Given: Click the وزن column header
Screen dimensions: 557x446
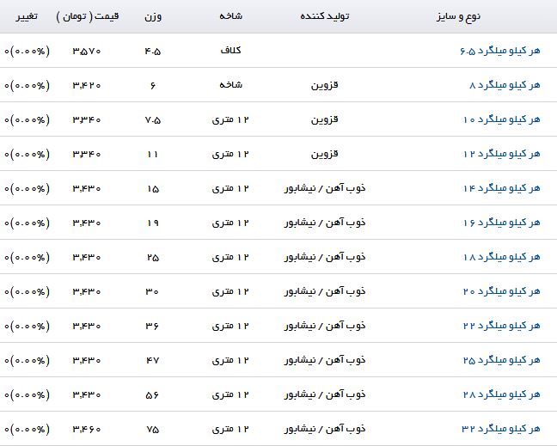Looking at the screenshot, I should 153,16.
